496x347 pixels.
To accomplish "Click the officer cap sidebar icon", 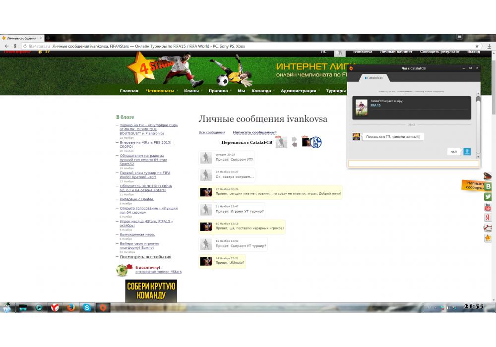I will tap(488, 176).
